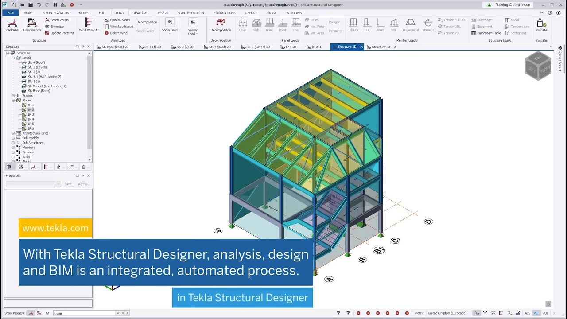The image size is (567, 319).
Task: Open the Seismic Load dropdown
Action: 193,27
